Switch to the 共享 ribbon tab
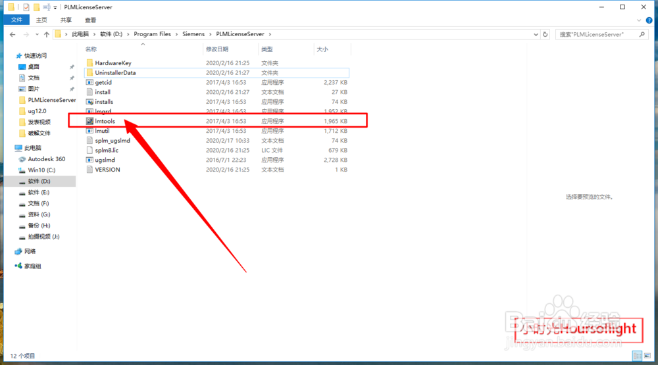Image resolution: width=658 pixels, height=365 pixels. (65, 20)
